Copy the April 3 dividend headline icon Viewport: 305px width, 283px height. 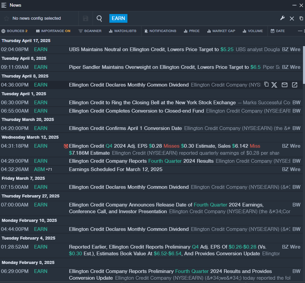point(266,84)
